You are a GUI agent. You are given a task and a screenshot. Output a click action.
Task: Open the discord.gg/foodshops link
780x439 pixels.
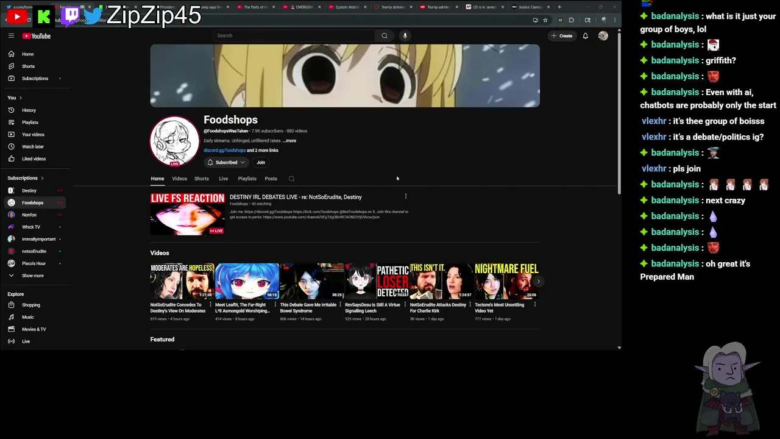pyautogui.click(x=224, y=151)
